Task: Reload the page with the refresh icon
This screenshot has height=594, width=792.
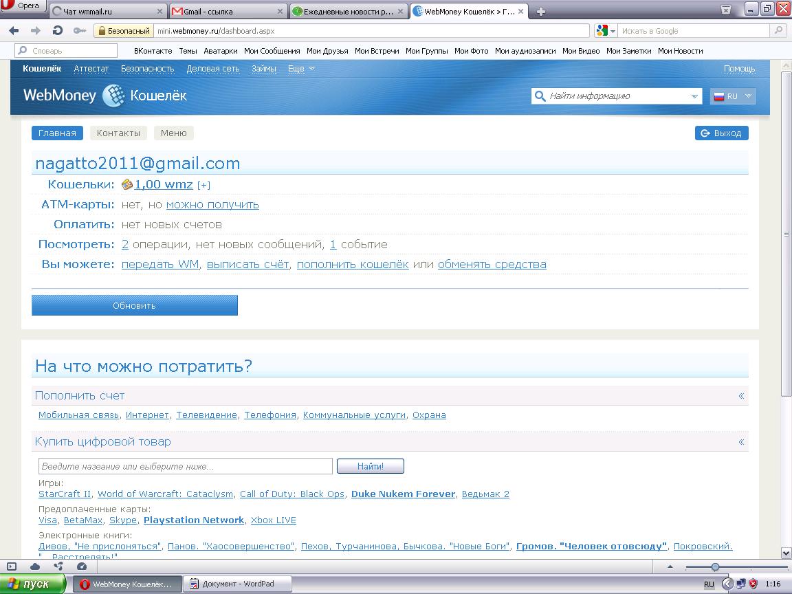Action: (x=58, y=31)
